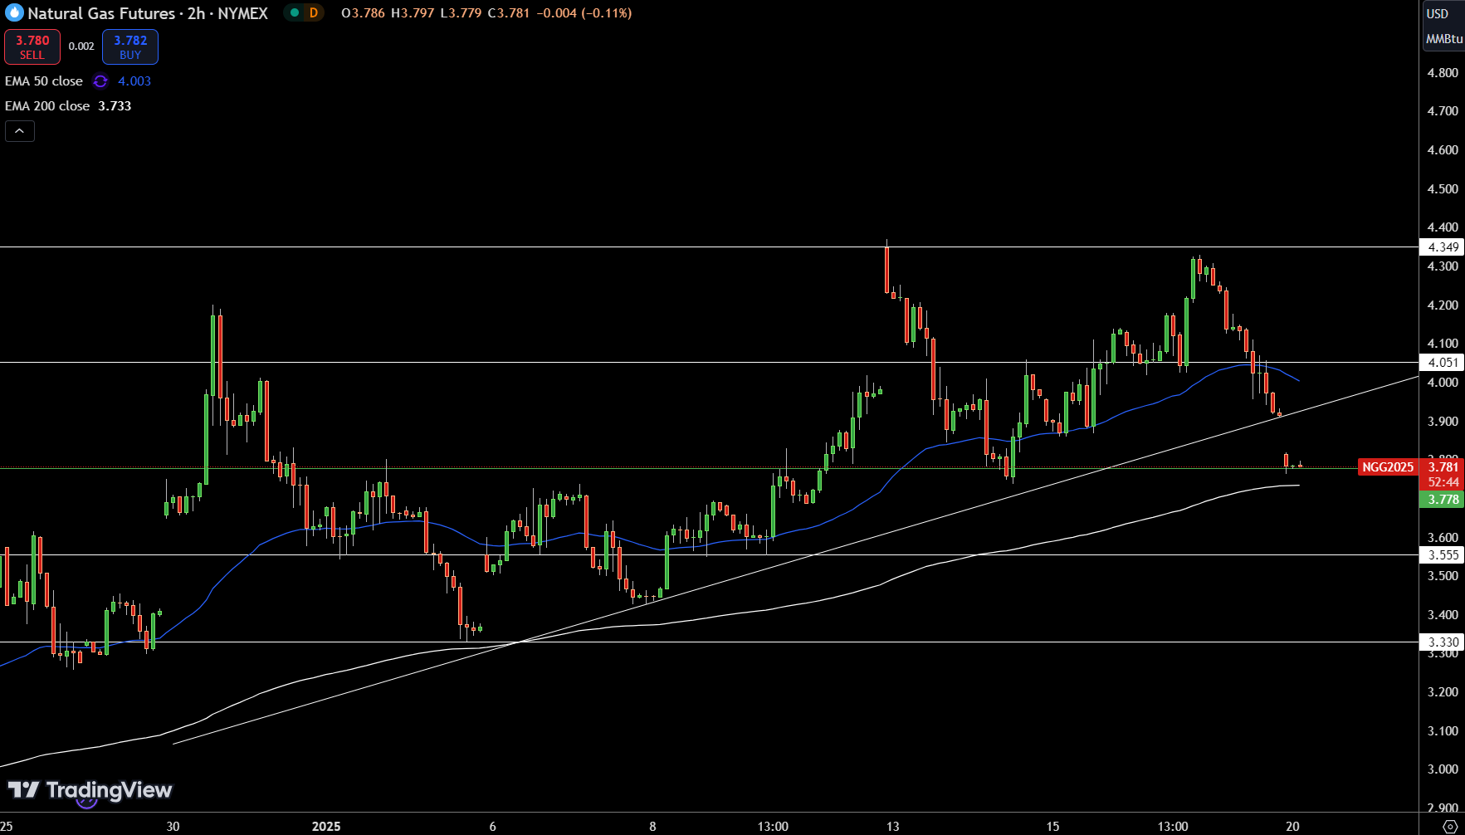Click the 30 date label on time axis
This screenshot has height=835, width=1465.
click(x=173, y=827)
